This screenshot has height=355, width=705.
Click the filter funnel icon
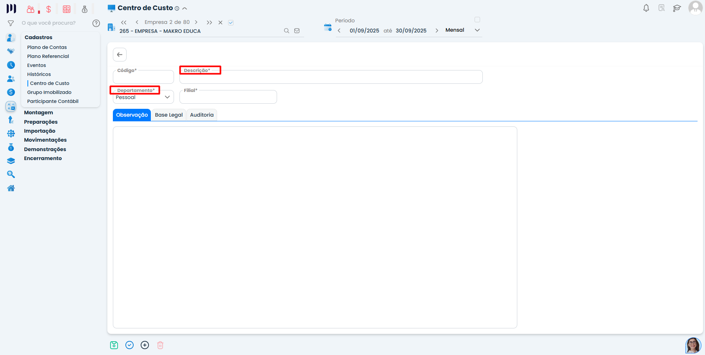tap(11, 23)
